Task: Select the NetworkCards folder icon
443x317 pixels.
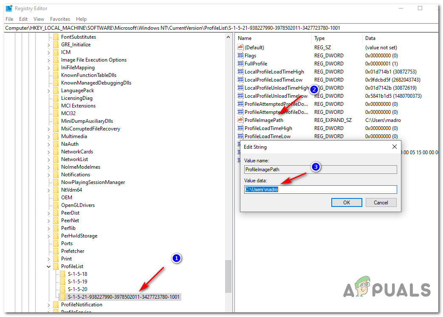Action: [56, 152]
